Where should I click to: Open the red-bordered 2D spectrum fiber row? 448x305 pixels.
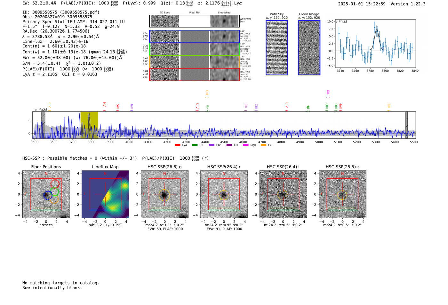[x=194, y=74]
